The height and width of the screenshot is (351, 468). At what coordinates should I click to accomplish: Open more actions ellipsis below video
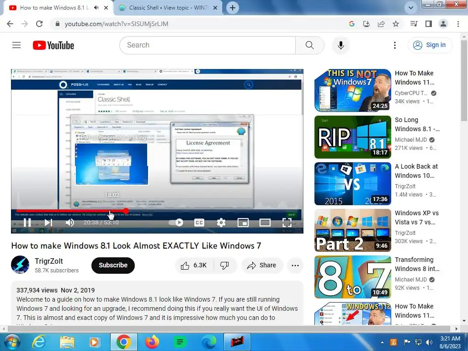(x=295, y=266)
